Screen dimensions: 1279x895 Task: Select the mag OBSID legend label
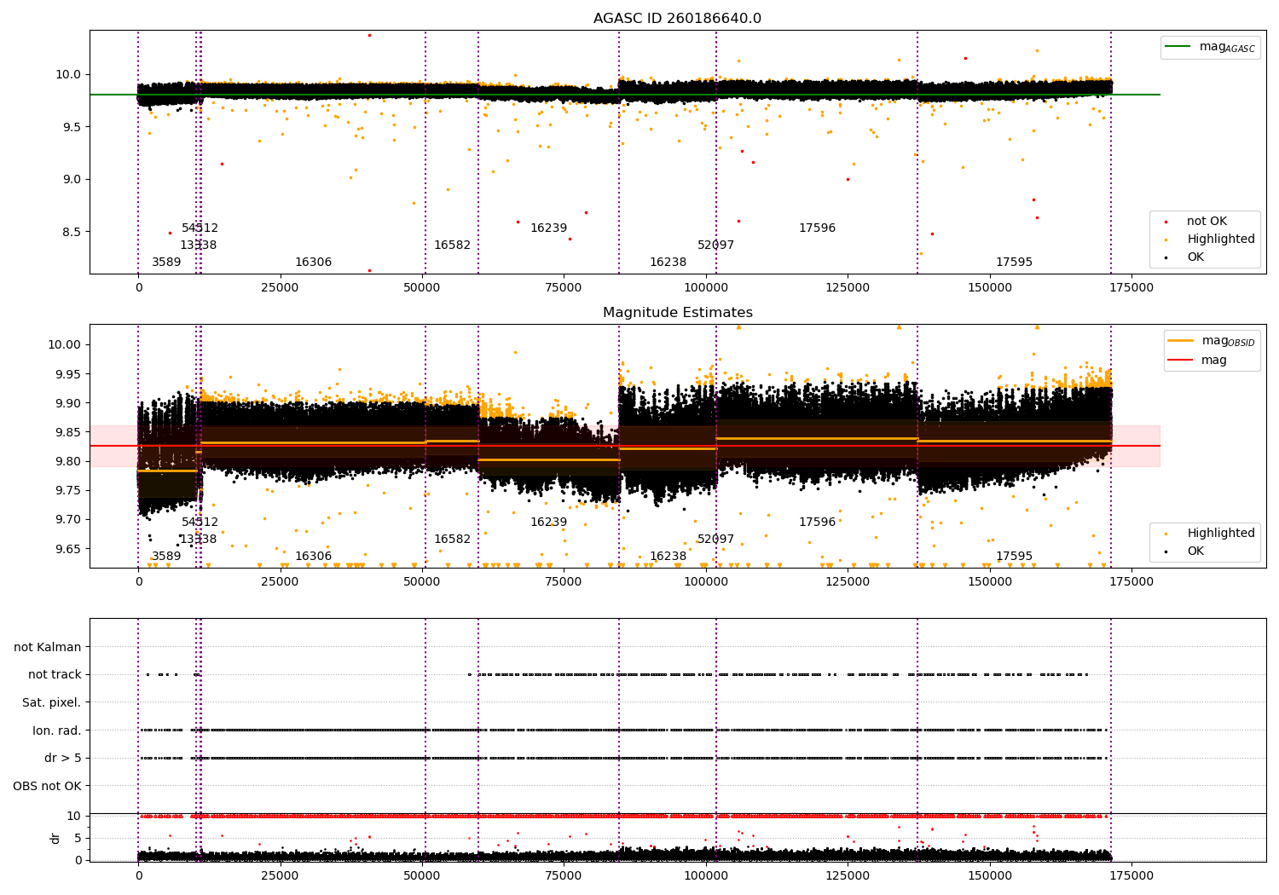point(1228,341)
